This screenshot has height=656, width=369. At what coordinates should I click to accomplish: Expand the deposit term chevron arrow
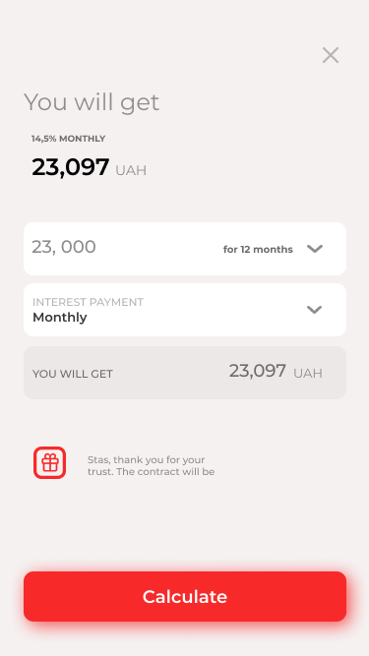coord(315,249)
